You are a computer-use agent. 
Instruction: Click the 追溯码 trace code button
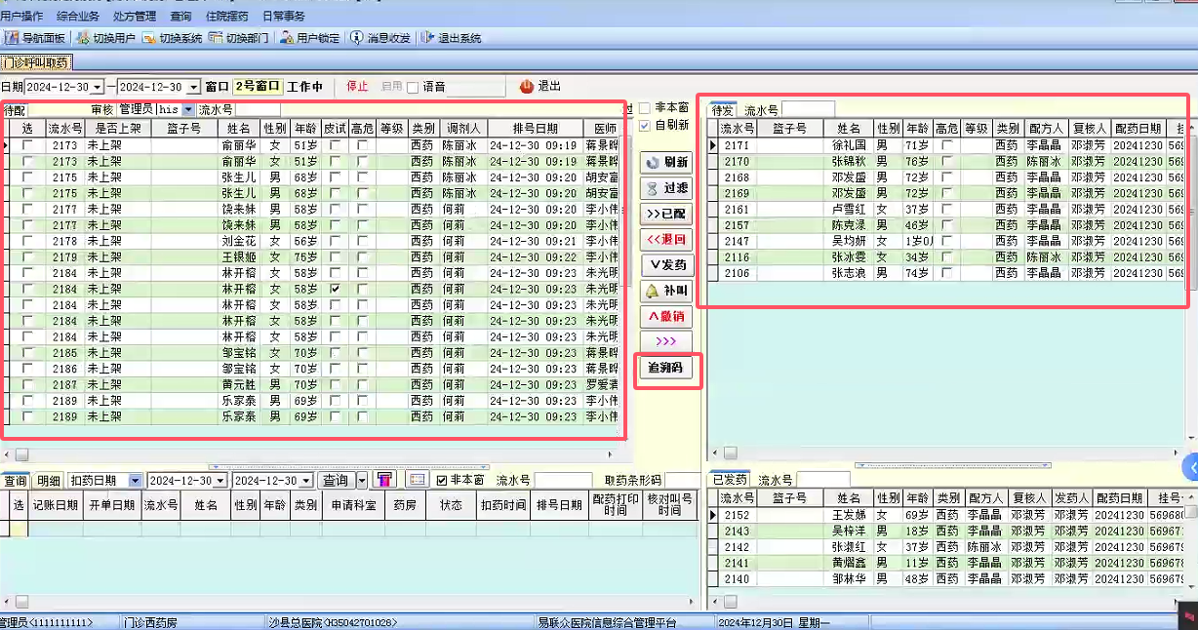(668, 369)
